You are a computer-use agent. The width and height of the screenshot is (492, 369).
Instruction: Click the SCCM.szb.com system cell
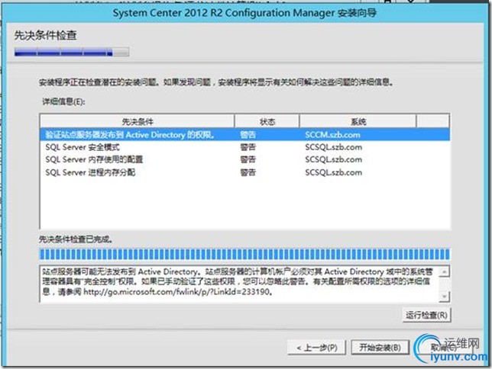332,135
